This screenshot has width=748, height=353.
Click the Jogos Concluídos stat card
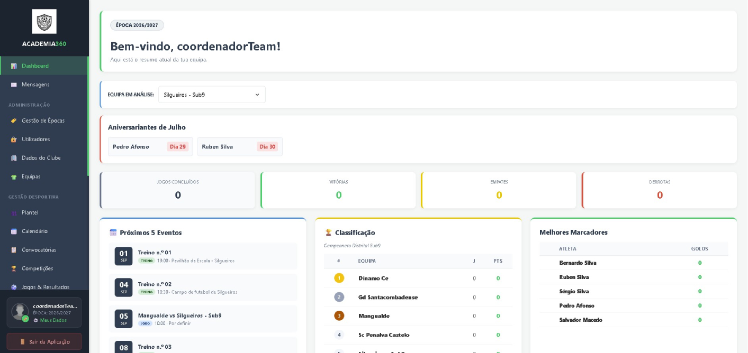click(177, 190)
